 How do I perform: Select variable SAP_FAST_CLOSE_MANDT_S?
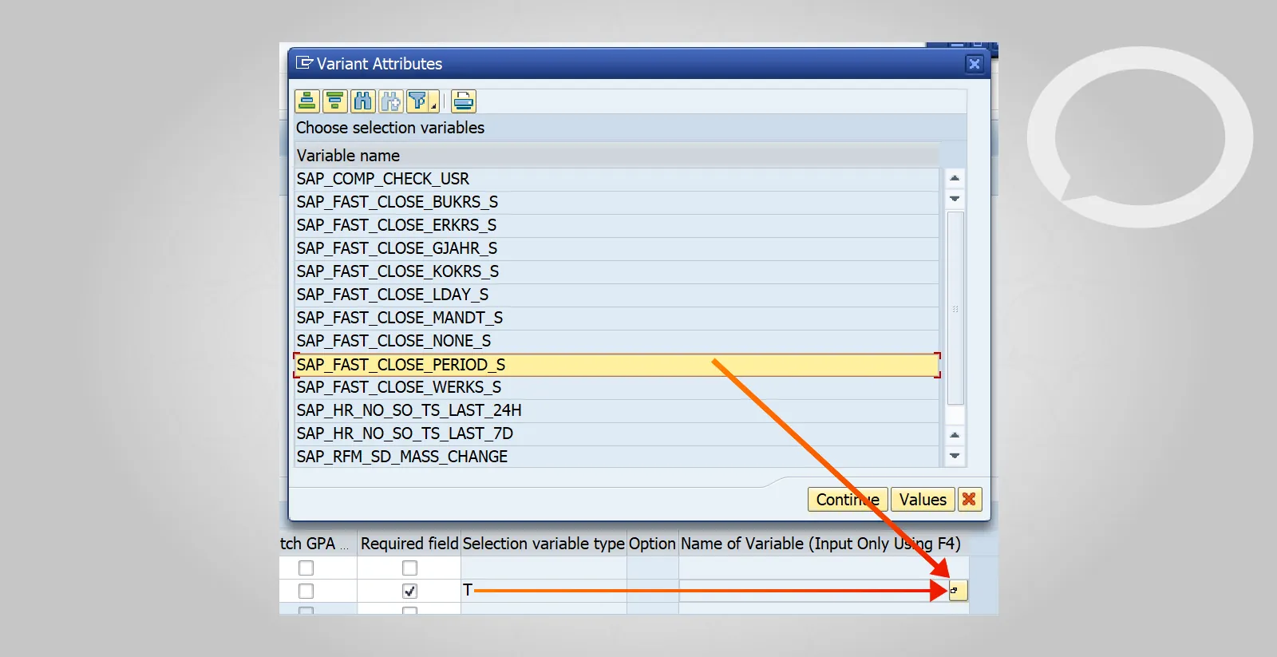coord(617,318)
